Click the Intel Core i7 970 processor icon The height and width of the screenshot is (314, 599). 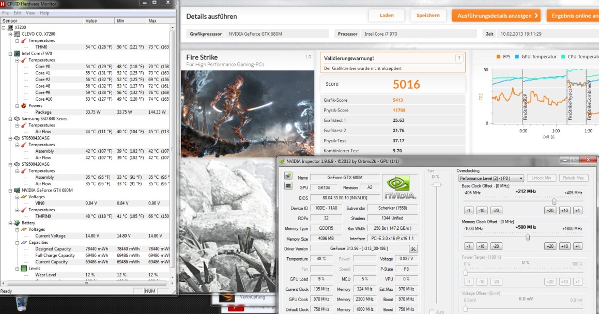point(17,53)
